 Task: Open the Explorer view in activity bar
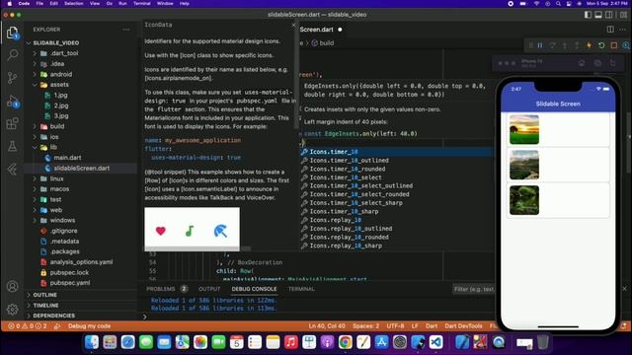click(x=13, y=33)
